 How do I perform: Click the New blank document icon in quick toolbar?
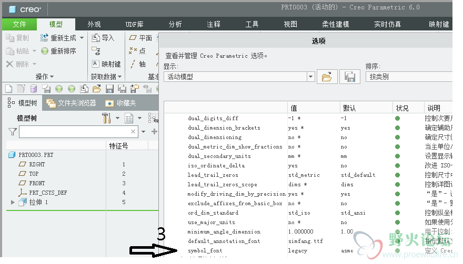click(9, 88)
